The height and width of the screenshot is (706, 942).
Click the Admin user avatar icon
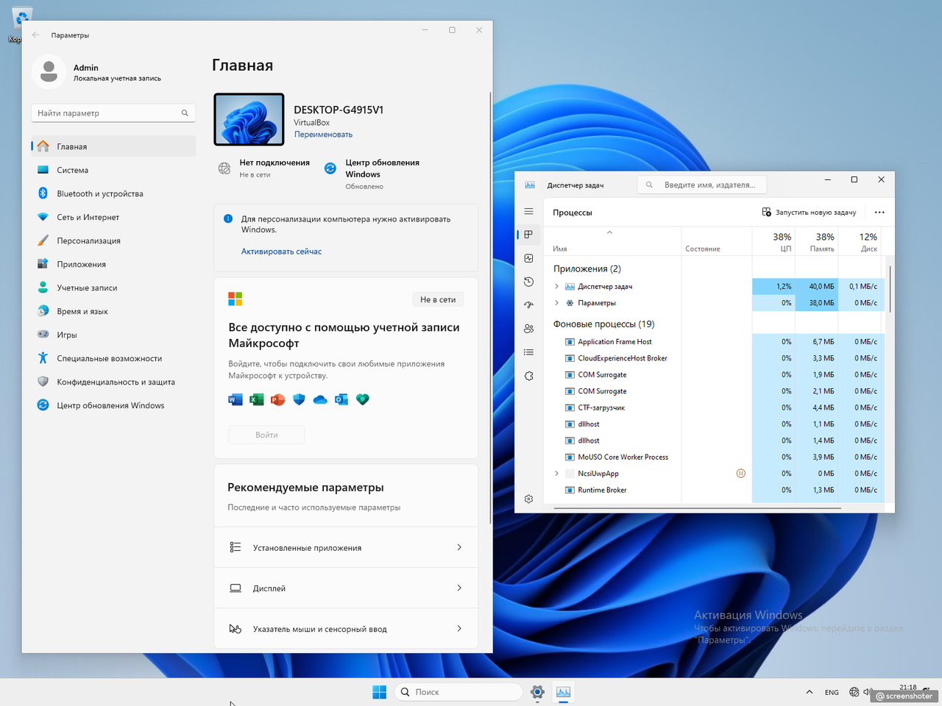coord(49,72)
